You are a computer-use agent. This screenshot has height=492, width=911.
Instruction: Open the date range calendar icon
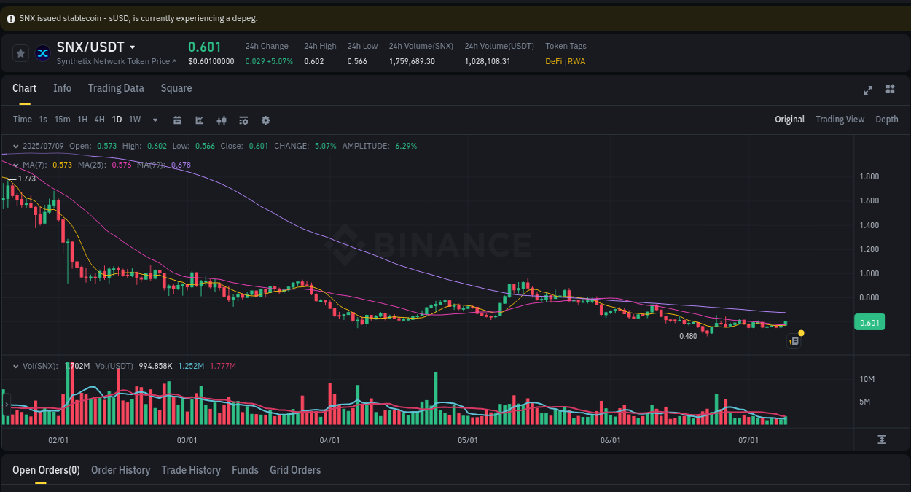177,120
